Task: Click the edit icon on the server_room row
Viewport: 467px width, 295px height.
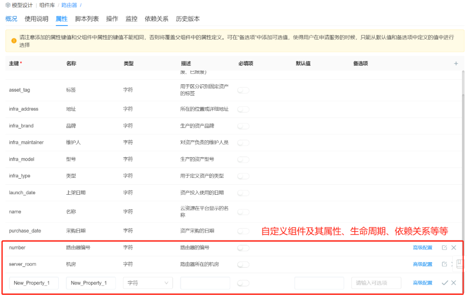Action: coord(445,264)
